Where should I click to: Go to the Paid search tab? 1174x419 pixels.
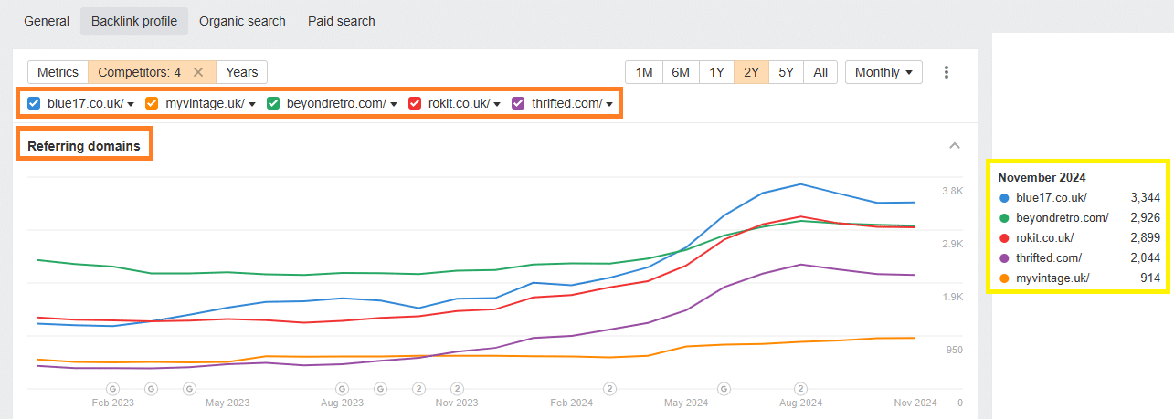[x=342, y=20]
